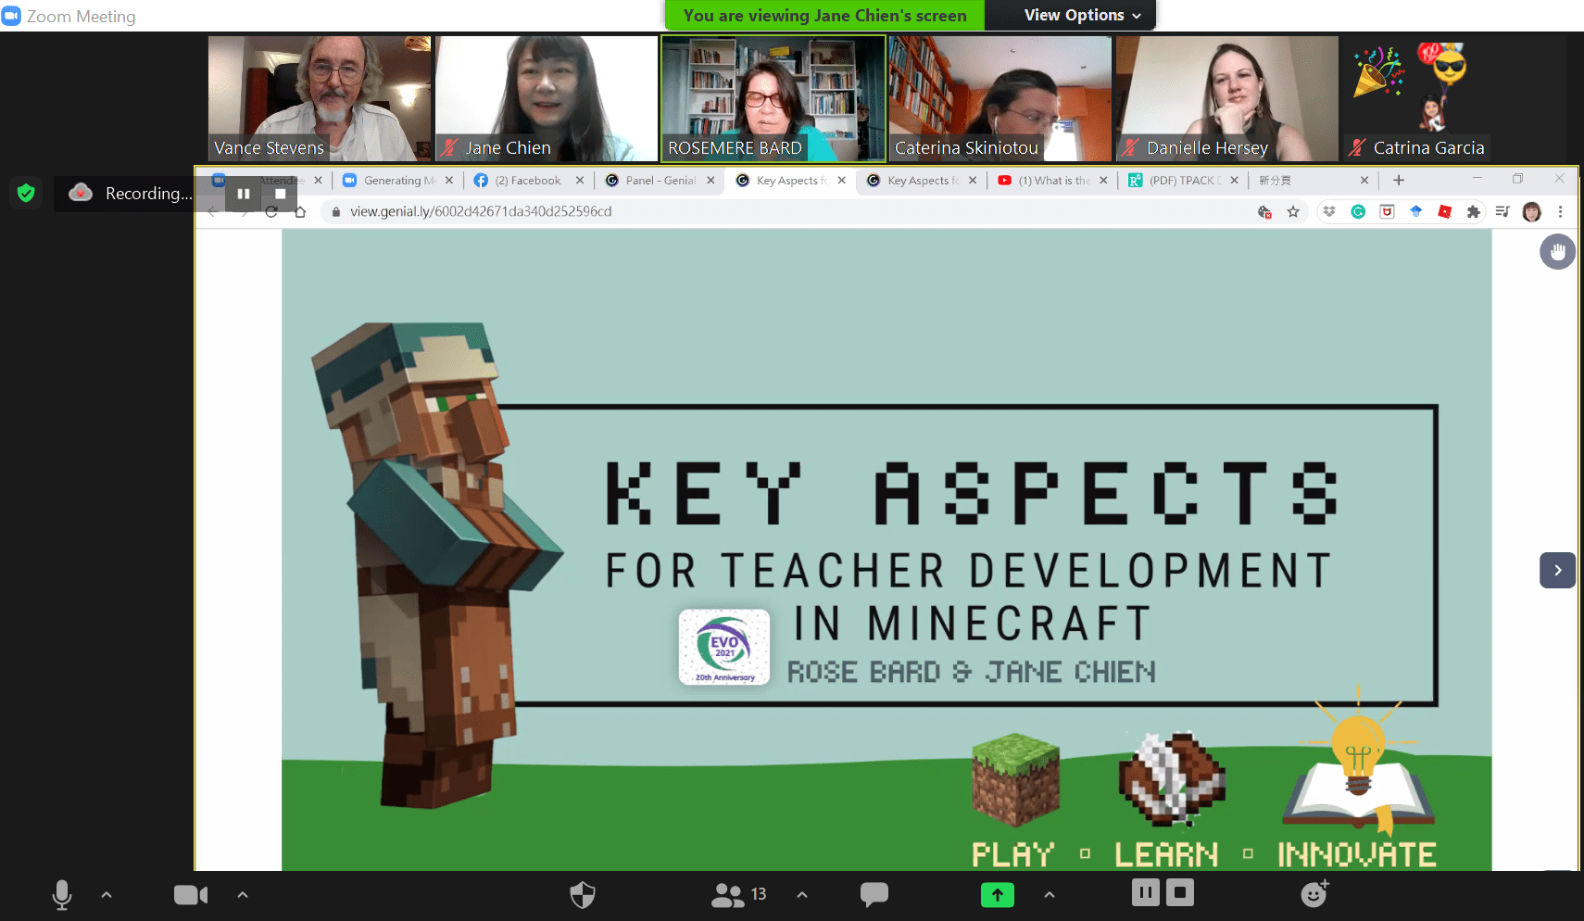Open a new browser tab with plus button

[1399, 181]
